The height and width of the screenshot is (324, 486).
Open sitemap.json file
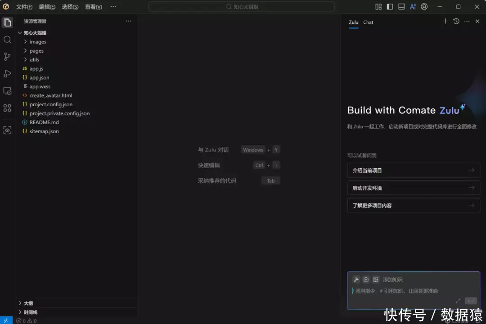pos(44,131)
